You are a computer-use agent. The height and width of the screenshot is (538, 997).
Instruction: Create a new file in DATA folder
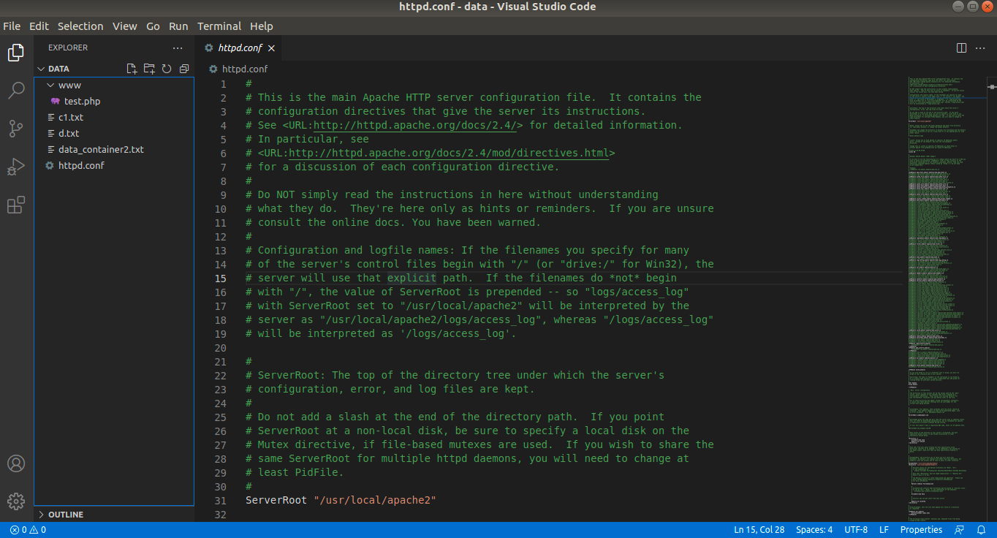point(132,69)
